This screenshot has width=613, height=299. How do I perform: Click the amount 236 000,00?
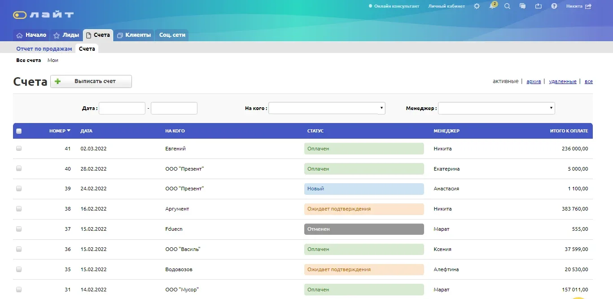[575, 149]
